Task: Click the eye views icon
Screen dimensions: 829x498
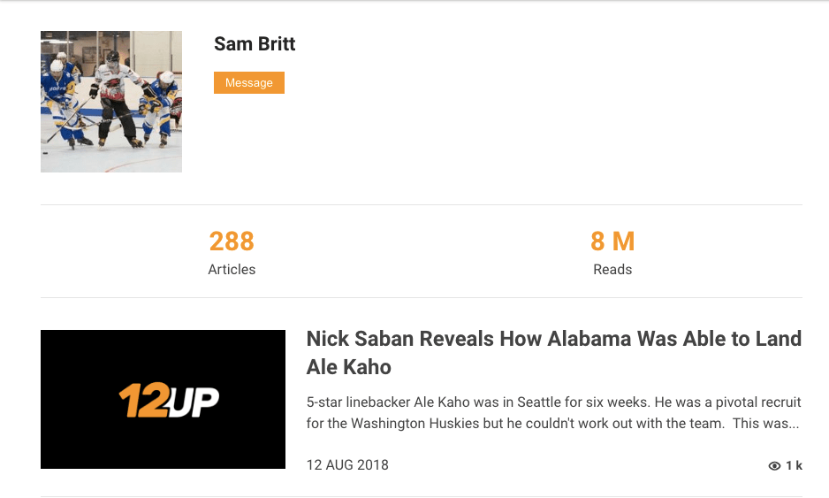Action: point(774,466)
